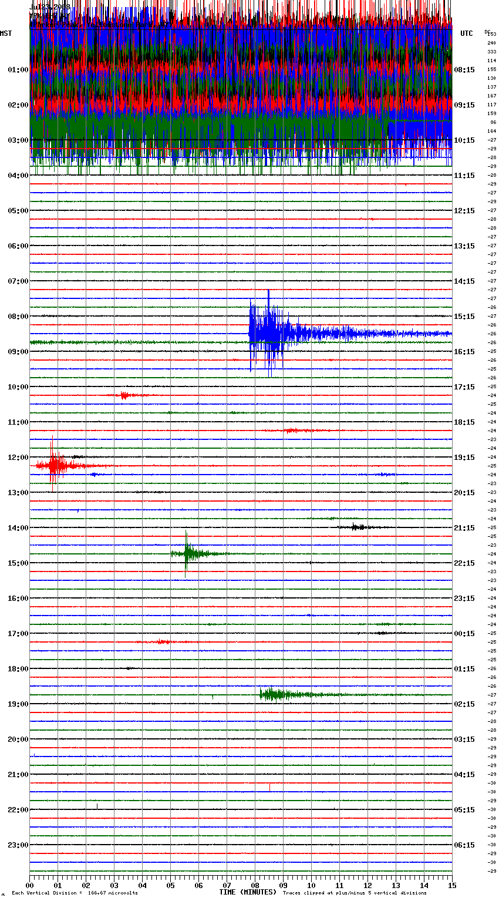Select the 16:00 MST hour label
The image size is (499, 901).
[18, 599]
